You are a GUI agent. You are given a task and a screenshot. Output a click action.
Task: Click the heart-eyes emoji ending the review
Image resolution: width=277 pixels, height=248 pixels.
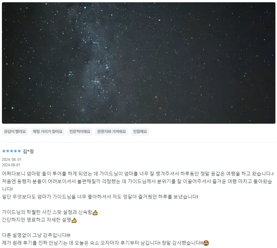click(x=206, y=243)
